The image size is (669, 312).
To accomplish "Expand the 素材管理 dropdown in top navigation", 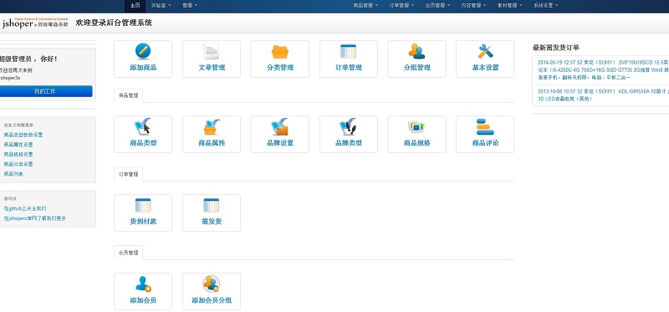I will (x=509, y=6).
